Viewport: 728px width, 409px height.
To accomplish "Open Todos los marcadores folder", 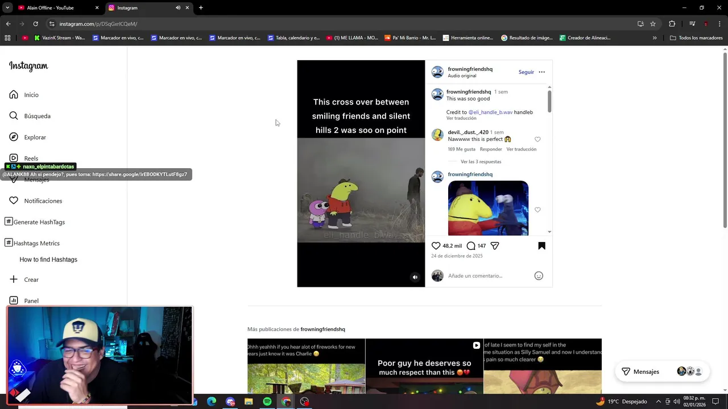I will 696,38.
